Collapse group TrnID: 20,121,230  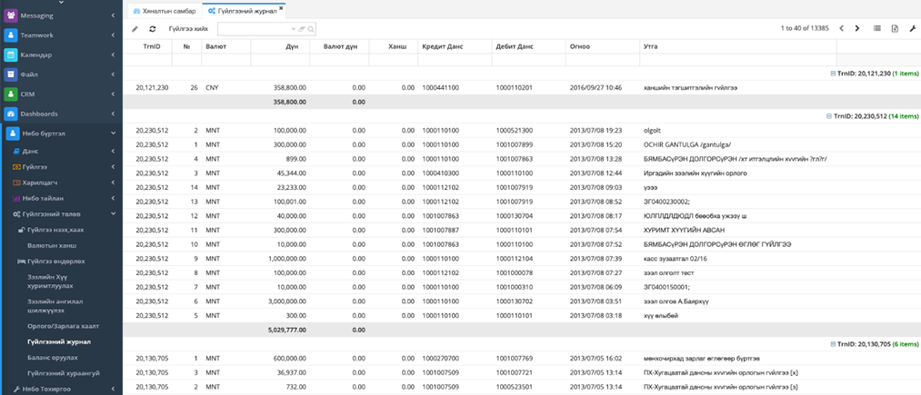[832, 74]
